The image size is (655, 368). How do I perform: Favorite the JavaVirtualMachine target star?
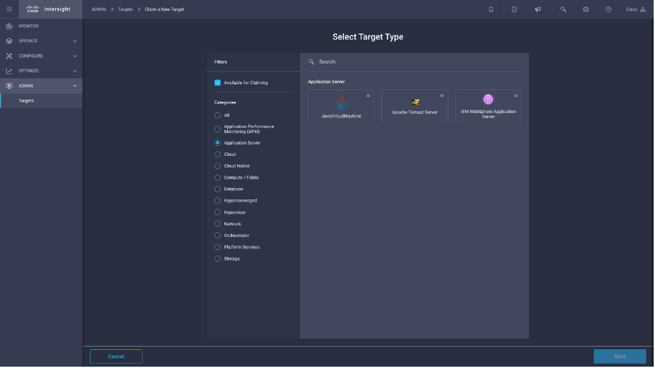pyautogui.click(x=368, y=96)
